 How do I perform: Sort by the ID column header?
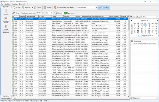(x=16, y=16)
